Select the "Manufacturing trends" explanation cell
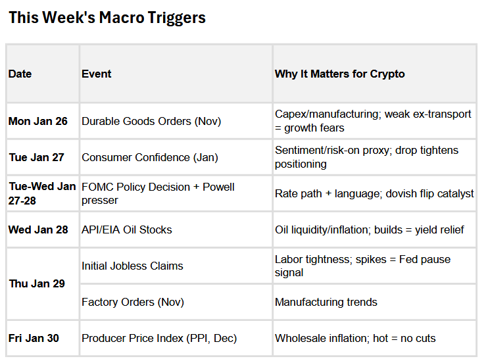Viewport: 488px width, 363px height. [x=326, y=302]
